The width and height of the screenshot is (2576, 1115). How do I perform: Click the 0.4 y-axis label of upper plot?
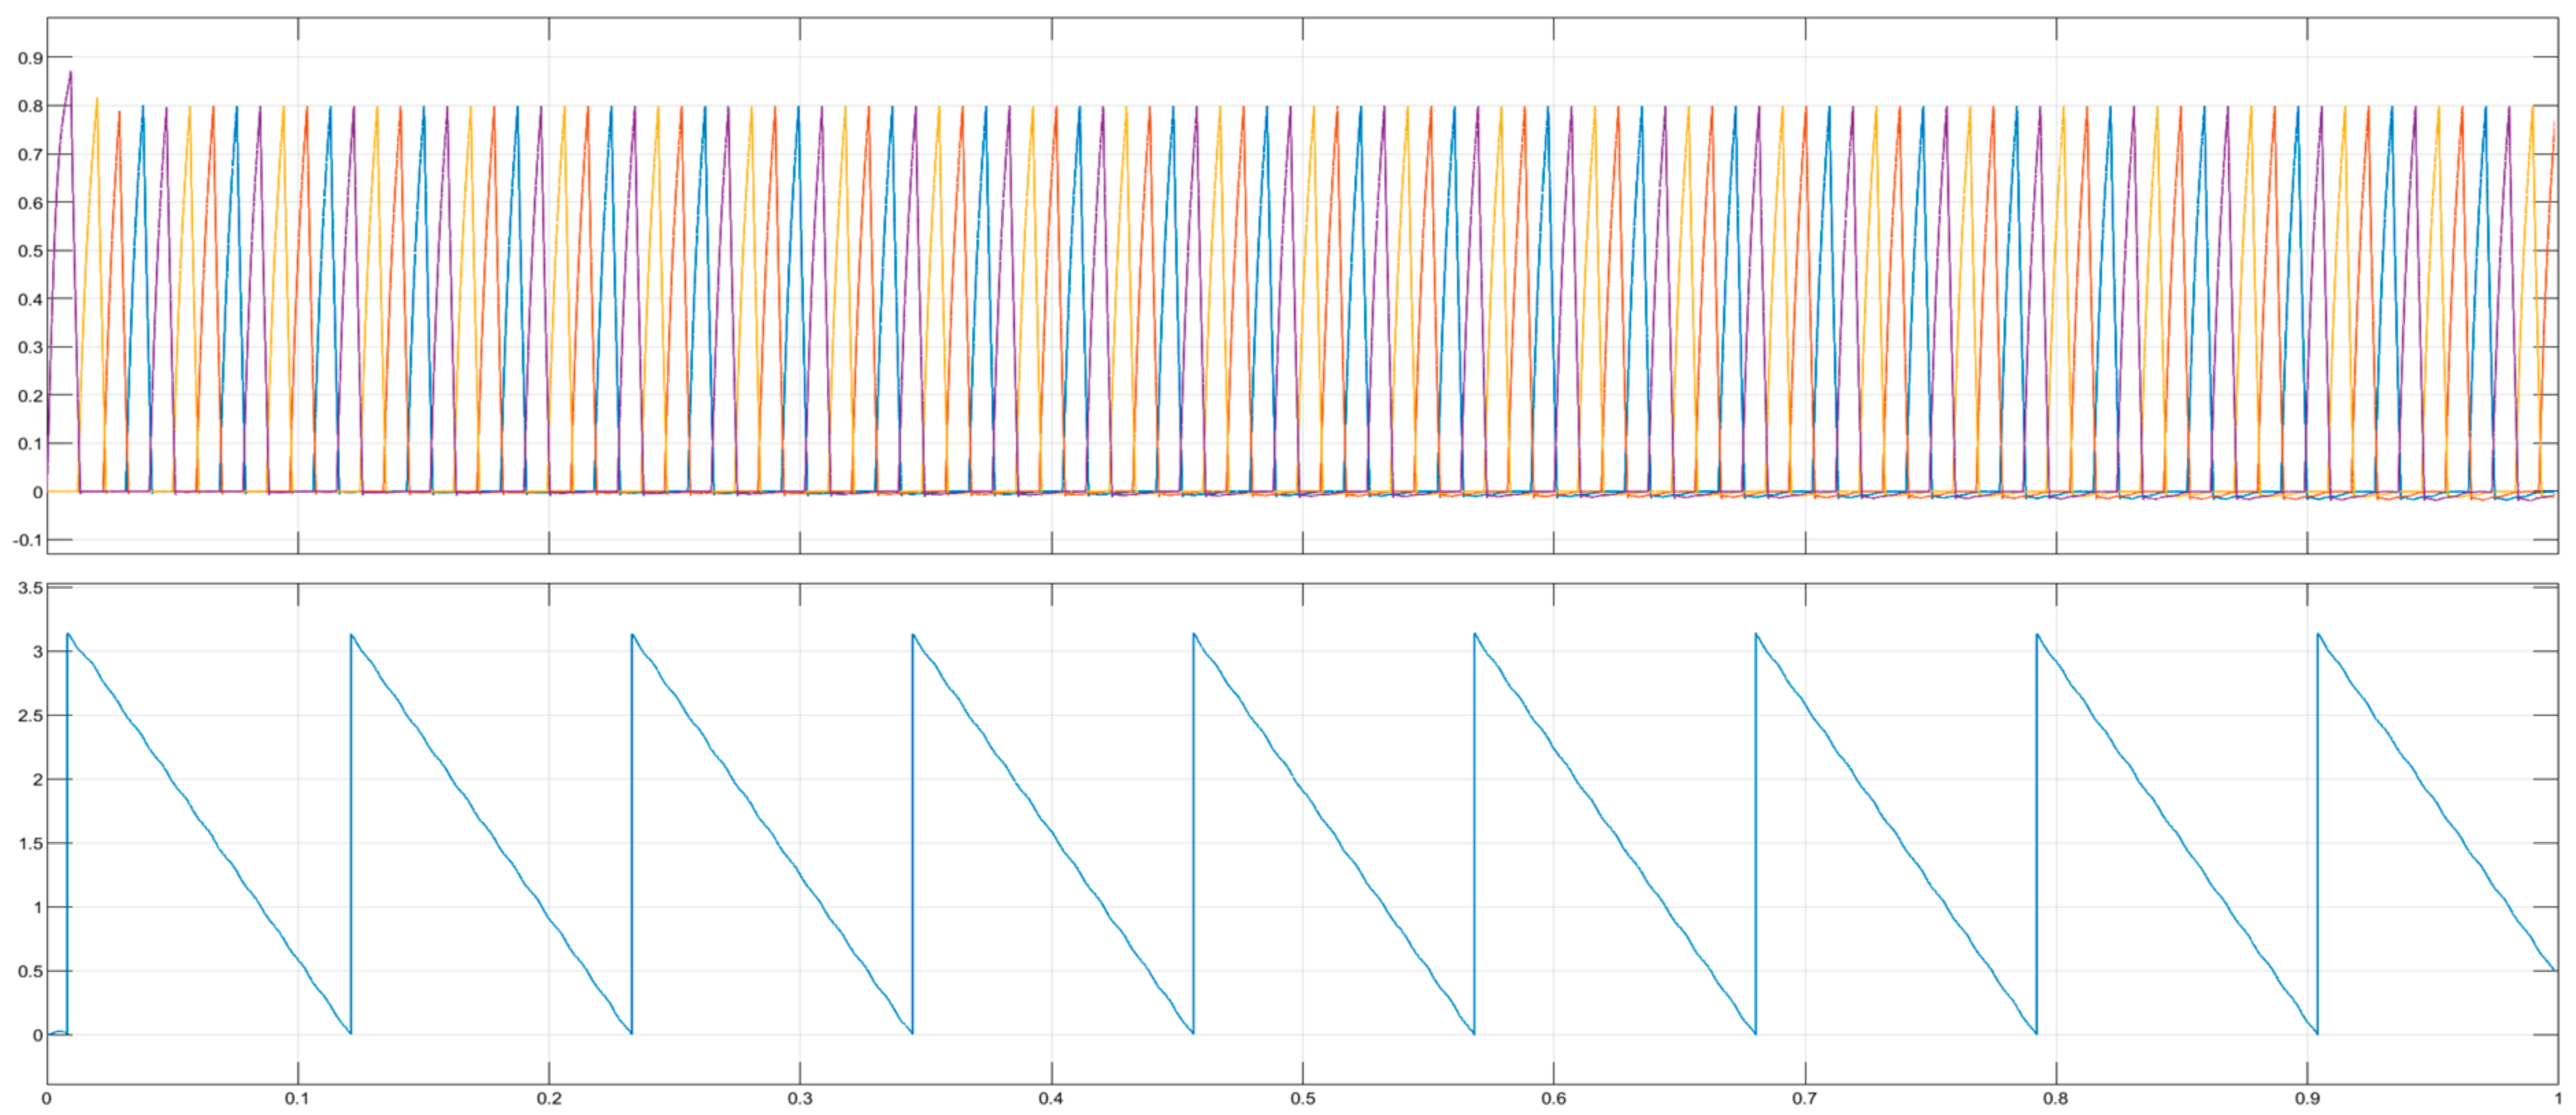(x=31, y=299)
